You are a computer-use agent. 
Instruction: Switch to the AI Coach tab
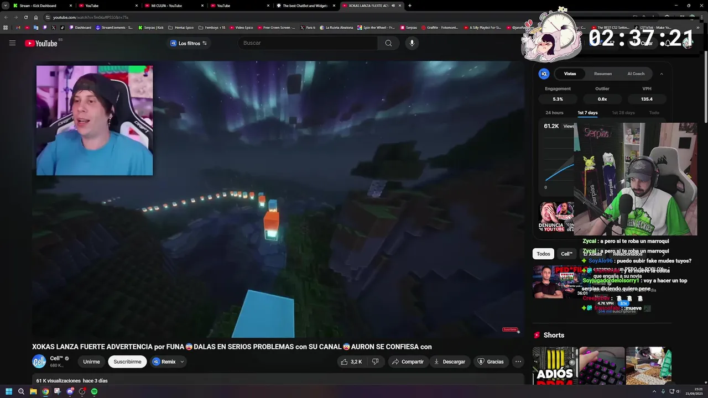coord(636,74)
